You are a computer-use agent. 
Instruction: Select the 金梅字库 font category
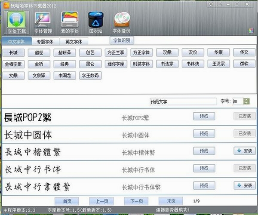(13, 64)
